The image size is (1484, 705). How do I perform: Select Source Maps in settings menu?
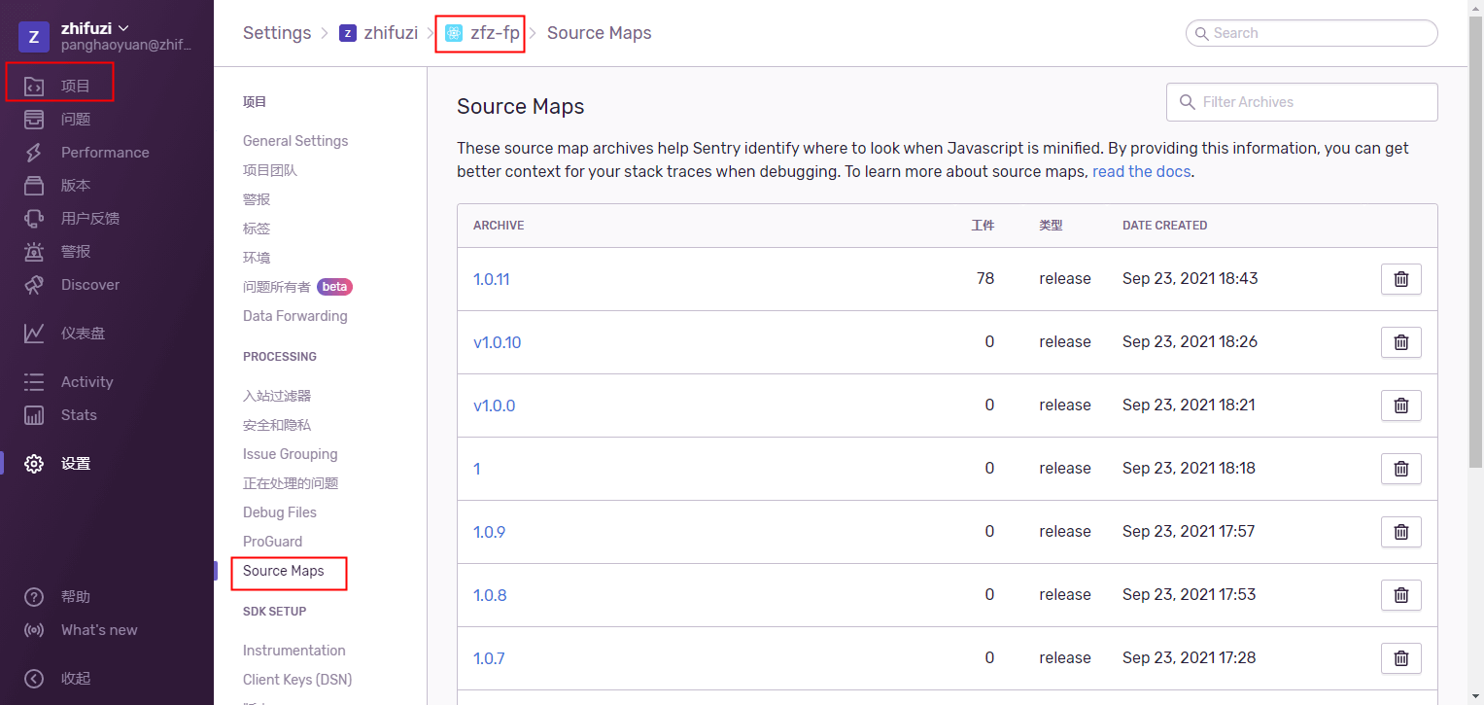284,571
